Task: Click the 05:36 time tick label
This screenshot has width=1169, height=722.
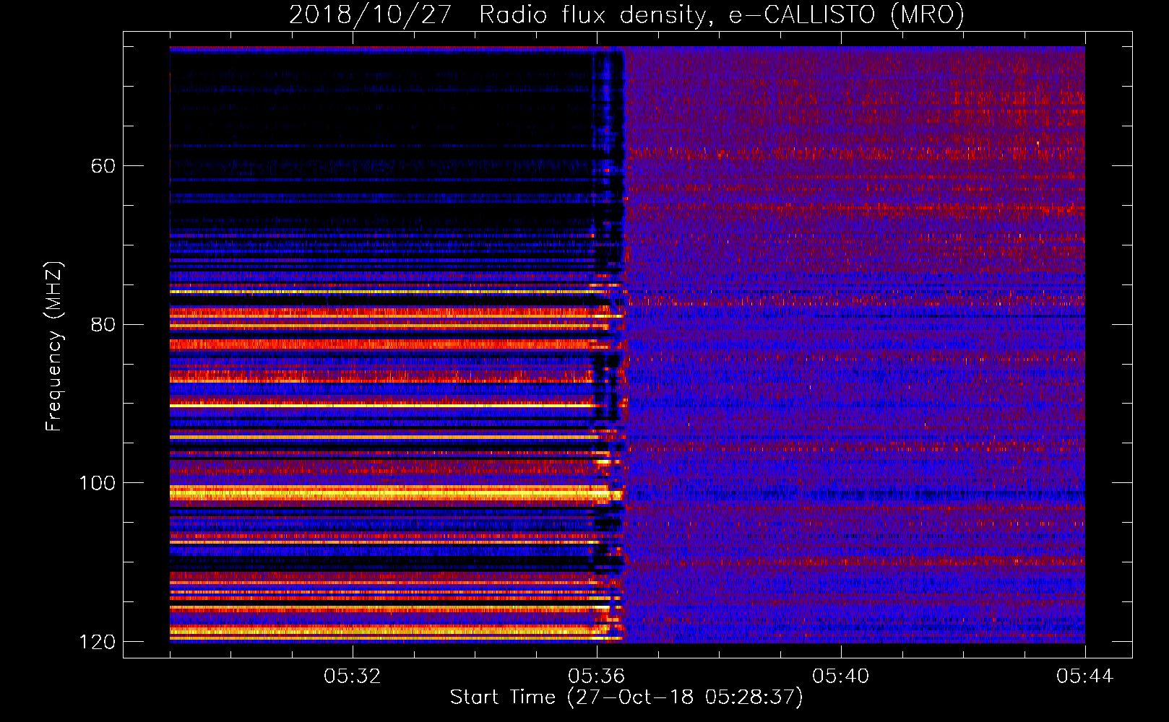Action: point(596,677)
